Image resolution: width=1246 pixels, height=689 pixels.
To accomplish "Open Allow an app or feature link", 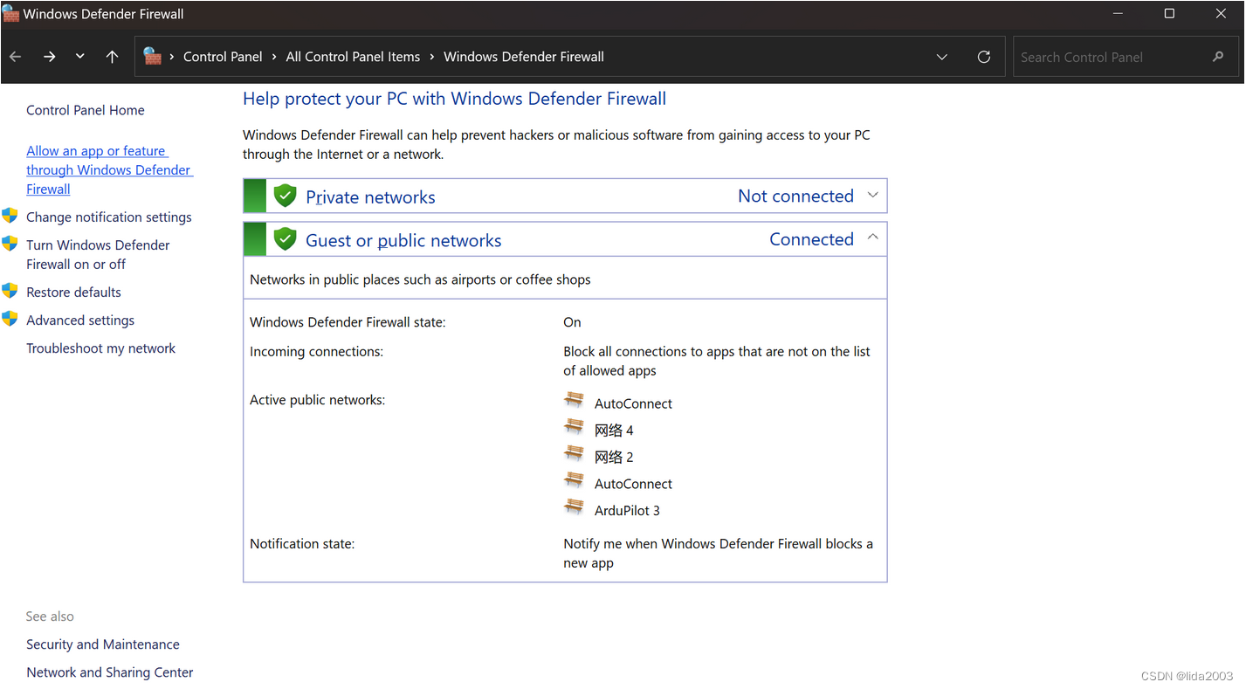I will pyautogui.click(x=109, y=170).
